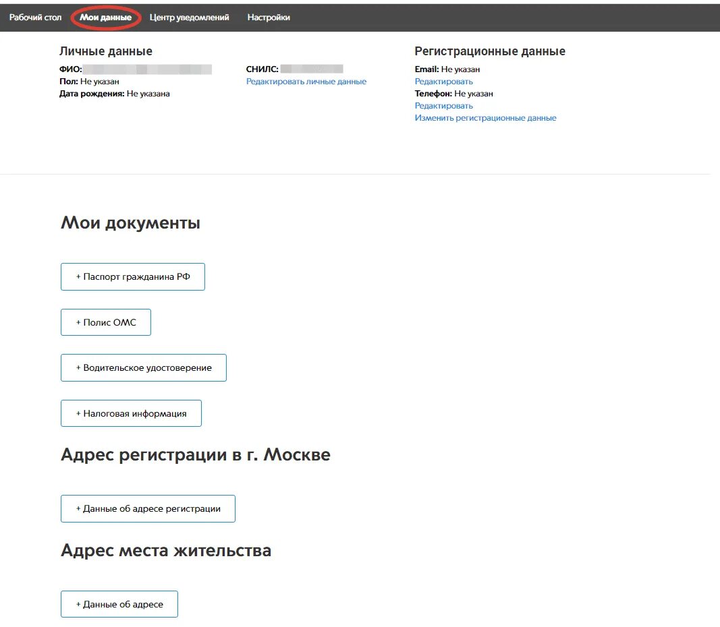This screenshot has width=720, height=627.
Task: Add Полис ОМС document
Action: click(106, 322)
